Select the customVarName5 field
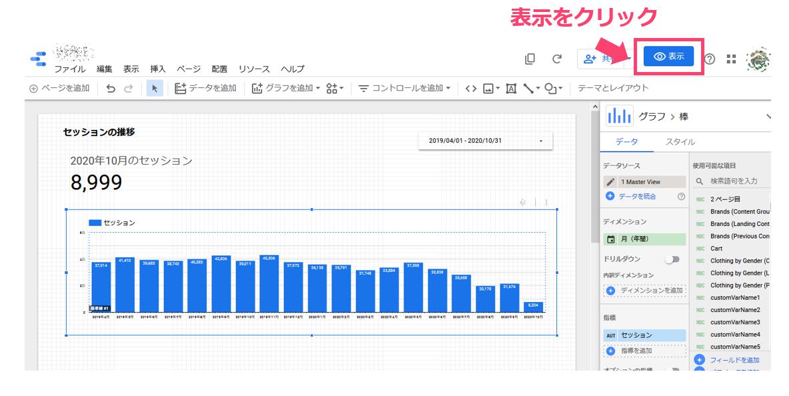The image size is (789, 396). tap(735, 347)
